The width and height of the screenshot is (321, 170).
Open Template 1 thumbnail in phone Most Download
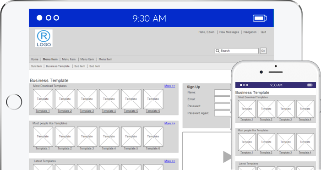(x=247, y=109)
